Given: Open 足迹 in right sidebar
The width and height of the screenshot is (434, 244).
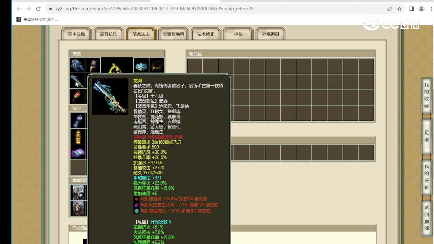Looking at the screenshot, I should click(x=427, y=136).
